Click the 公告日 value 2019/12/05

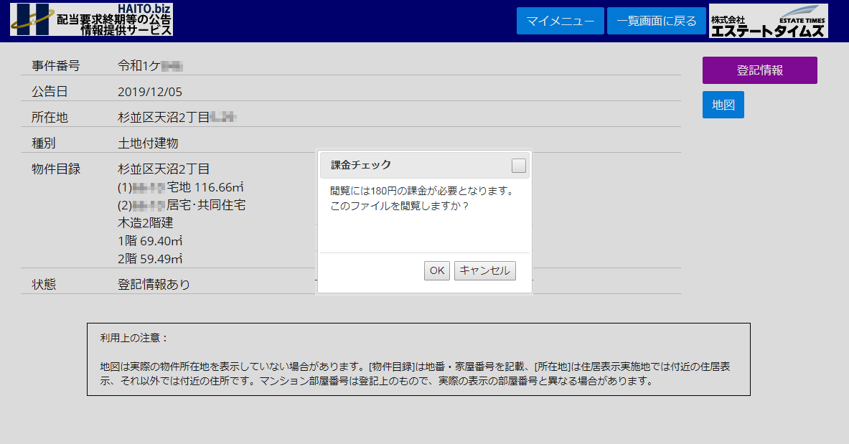tap(150, 92)
